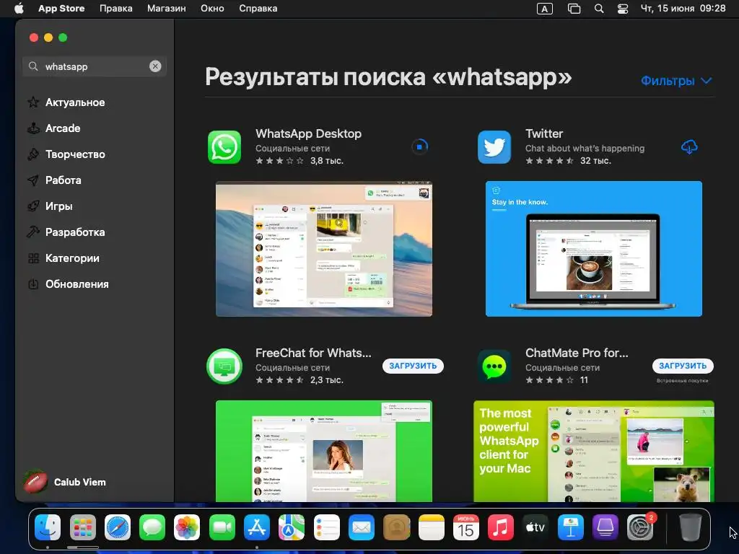The height and width of the screenshot is (554, 739).
Task: View the Twitter screenshot preview
Action: pos(594,249)
